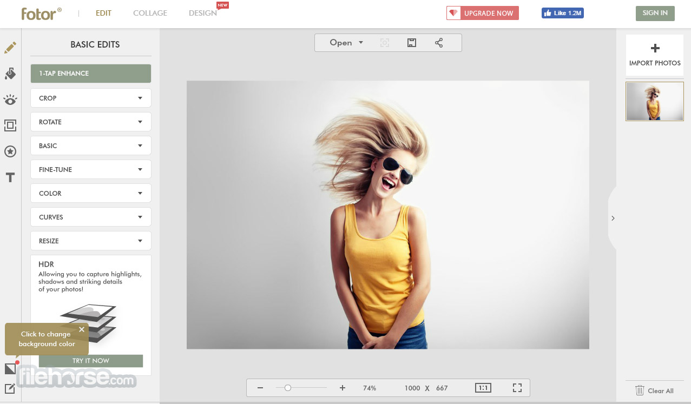The height and width of the screenshot is (404, 691).
Task: Save the photo with the floppy icon
Action: (x=412, y=43)
